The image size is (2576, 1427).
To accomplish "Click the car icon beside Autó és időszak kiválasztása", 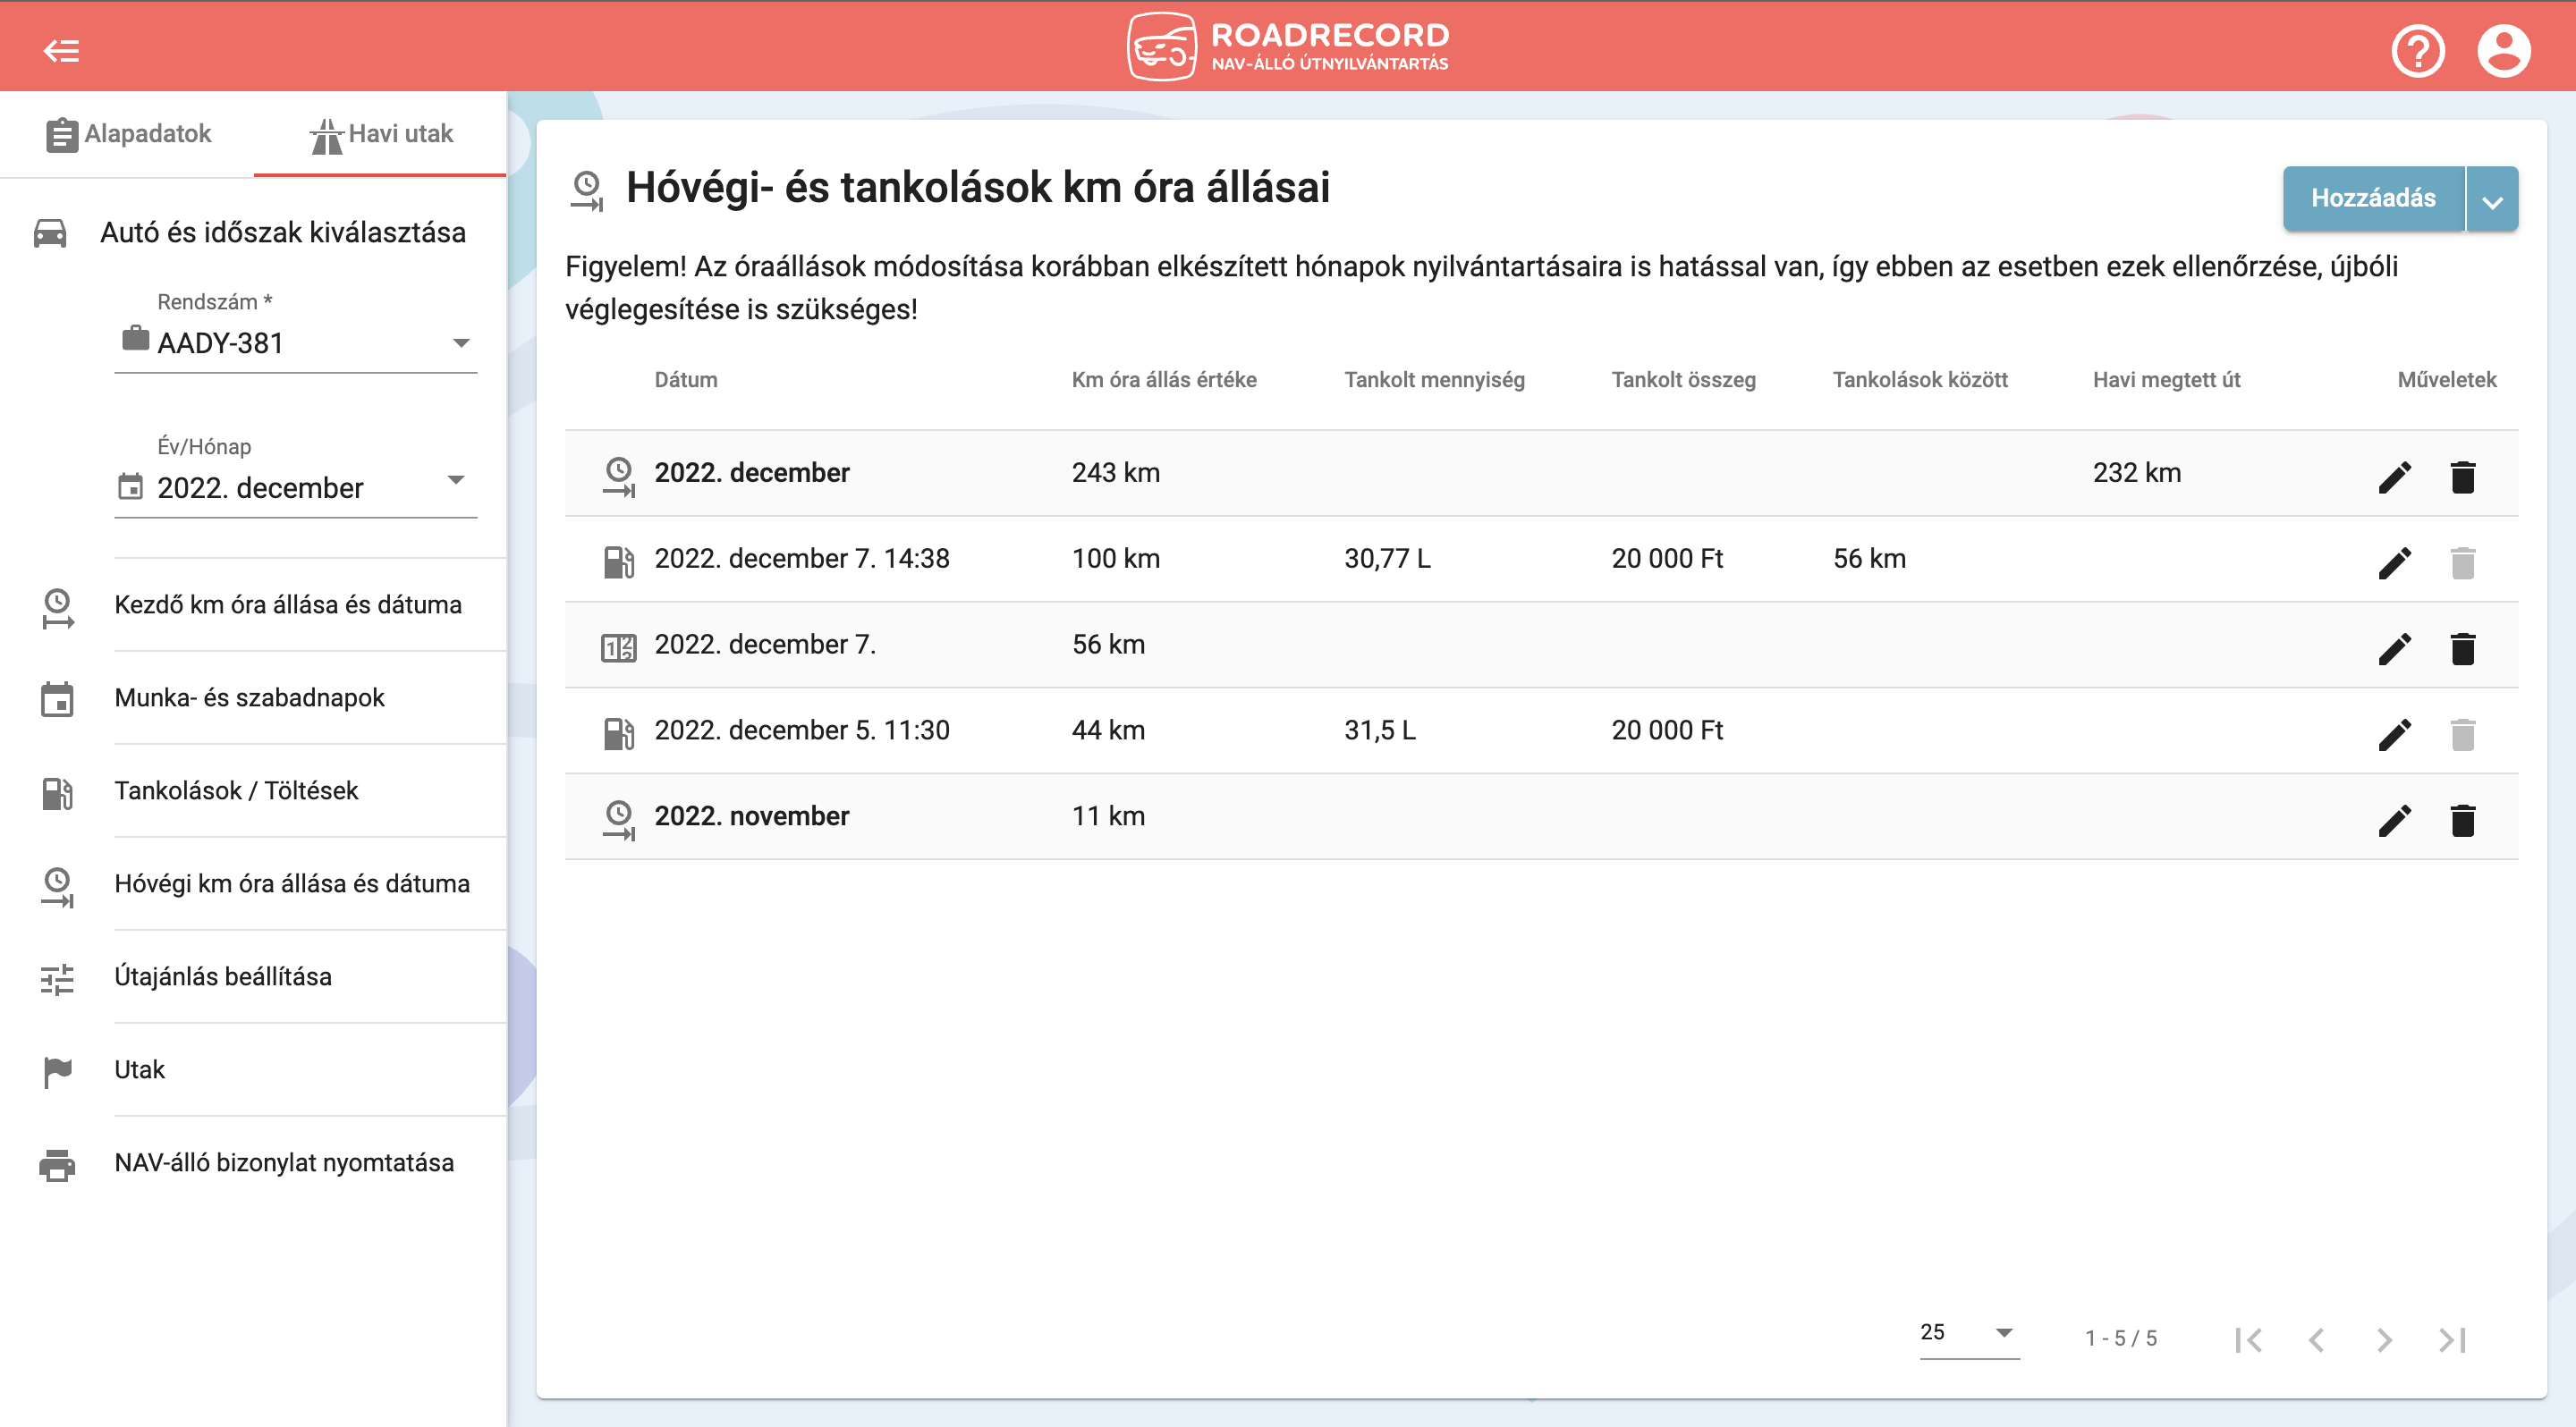I will pos(50,232).
